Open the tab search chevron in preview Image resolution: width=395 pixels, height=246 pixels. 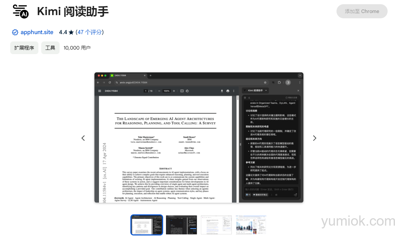[300, 76]
